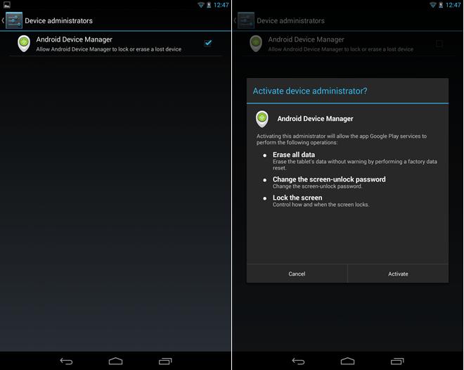Tap the dimmed unchecked checkbox behind the dialog
Screen dimensions: 464x370
pyautogui.click(x=439, y=44)
